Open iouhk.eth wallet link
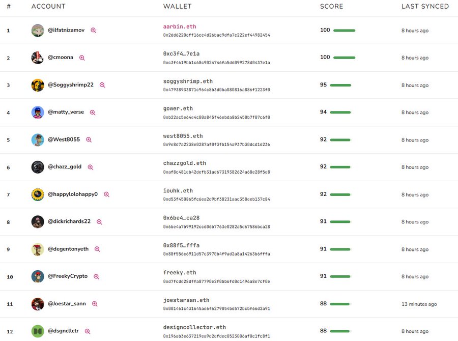This screenshot has height=341, width=458. pos(178,190)
